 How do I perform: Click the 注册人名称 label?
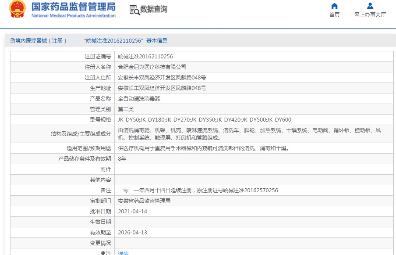[x=98, y=67]
